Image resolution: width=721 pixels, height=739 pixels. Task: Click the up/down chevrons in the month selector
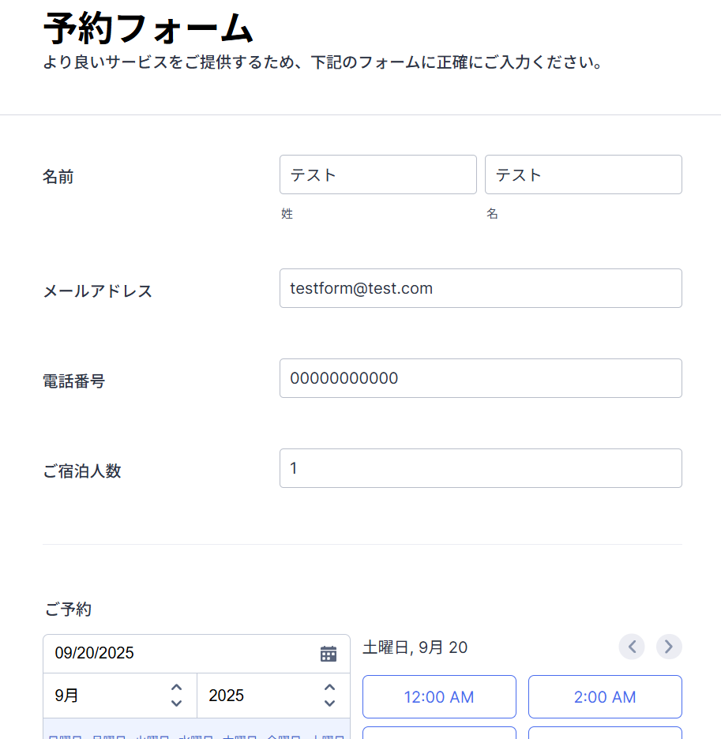(177, 696)
